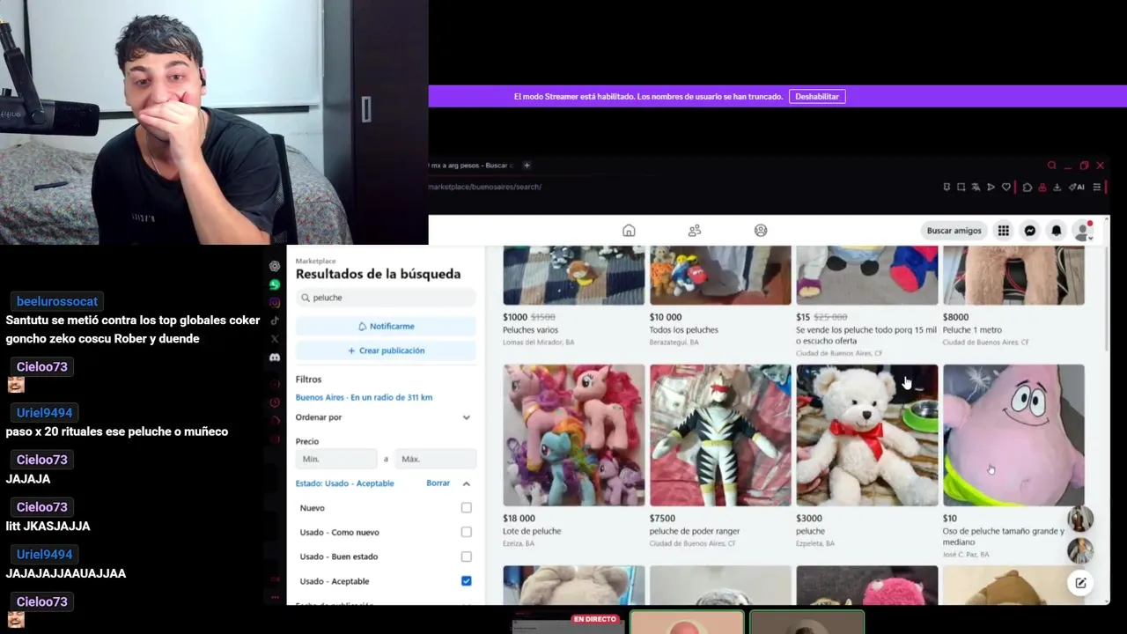1127x634 pixels.
Task: Click Deshabilitar in the Streamer mode banner
Action: tap(817, 97)
